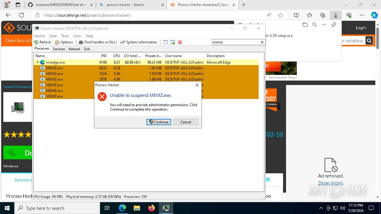The width and height of the screenshot is (381, 214).
Task: Sort processes by the CPU column header
Action: (x=115, y=56)
